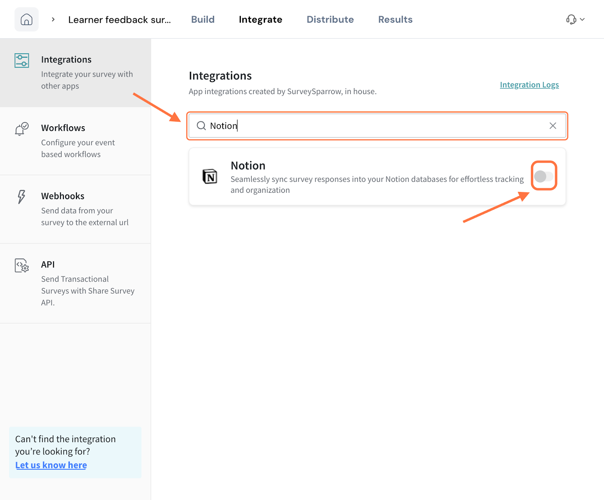
Task: Click the breadcrumb chevron arrow
Action: pos(53,19)
